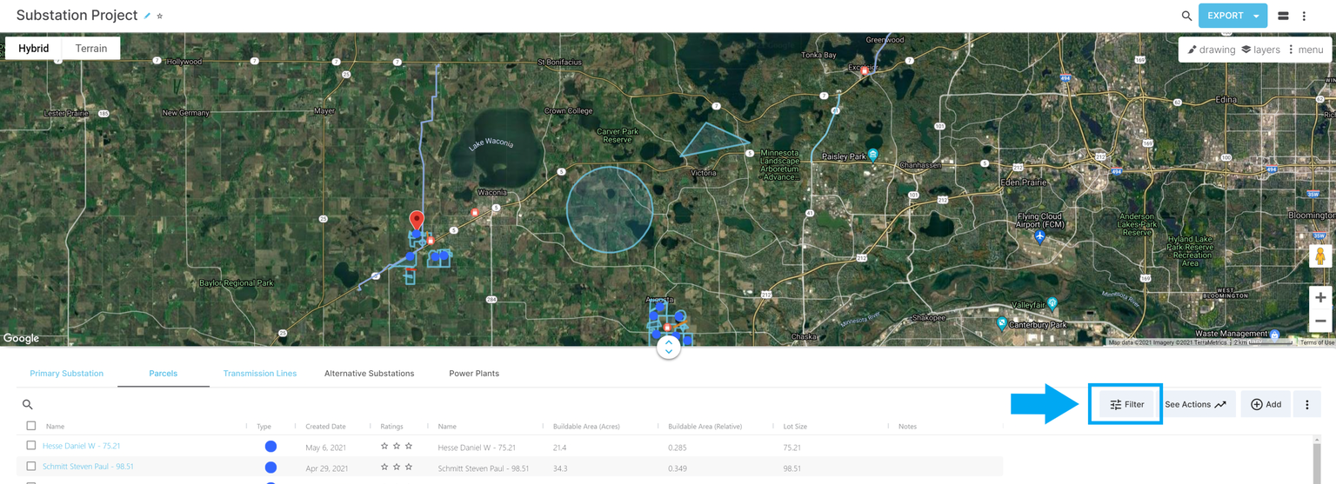
Task: Click the Canterbury Park map marker
Action: 1002,323
